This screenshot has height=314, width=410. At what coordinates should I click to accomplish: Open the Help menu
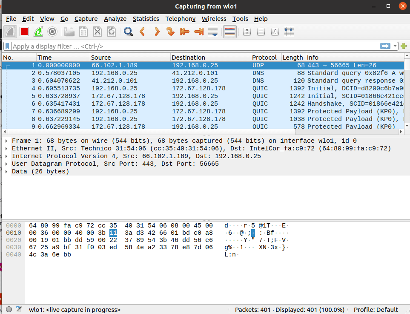pos(261,19)
